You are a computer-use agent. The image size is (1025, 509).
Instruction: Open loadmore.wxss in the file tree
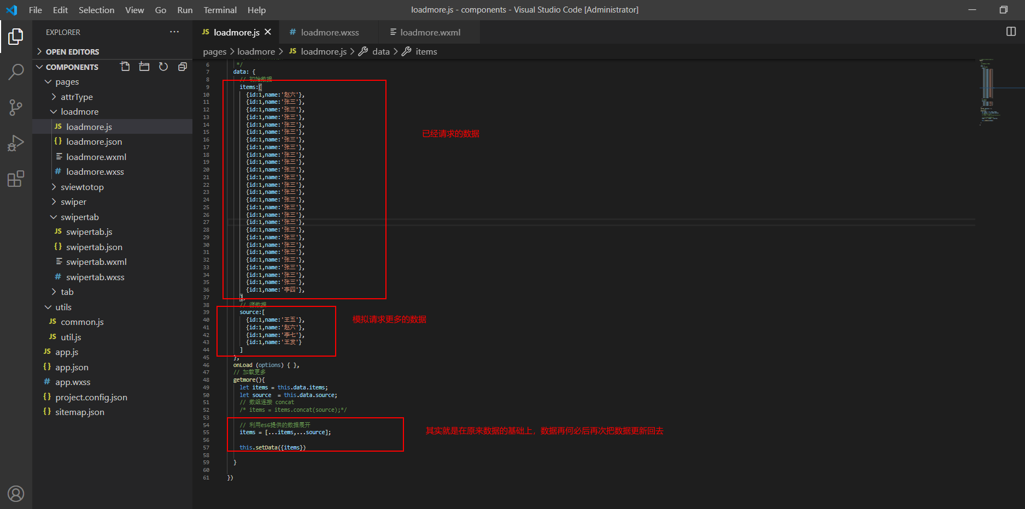coord(112,172)
